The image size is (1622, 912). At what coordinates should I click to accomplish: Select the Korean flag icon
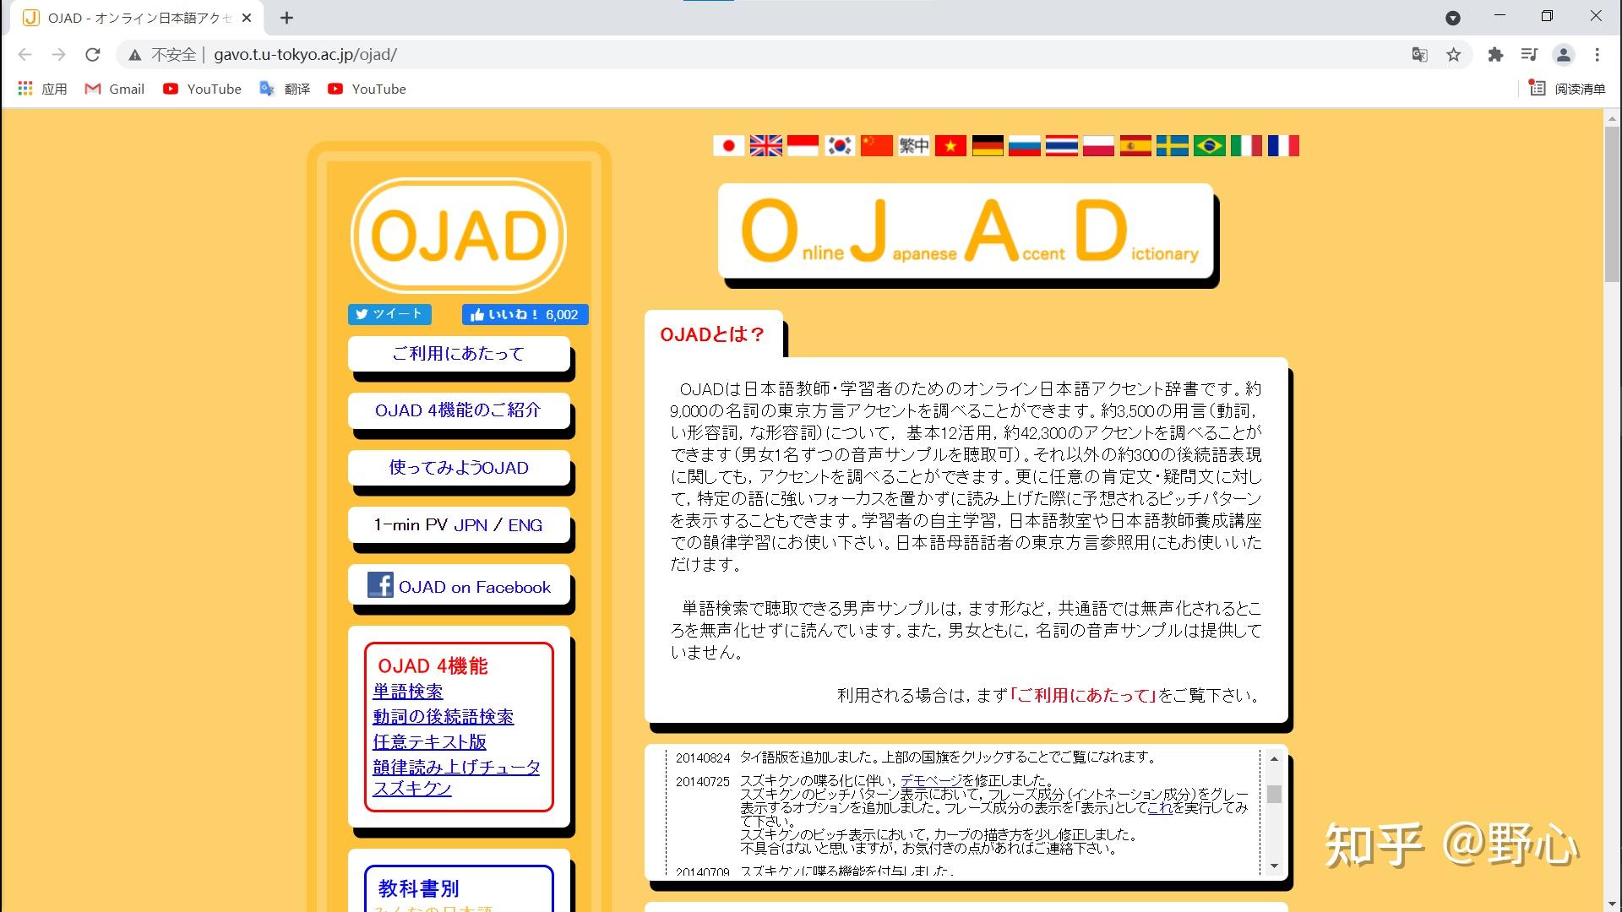pyautogui.click(x=840, y=145)
